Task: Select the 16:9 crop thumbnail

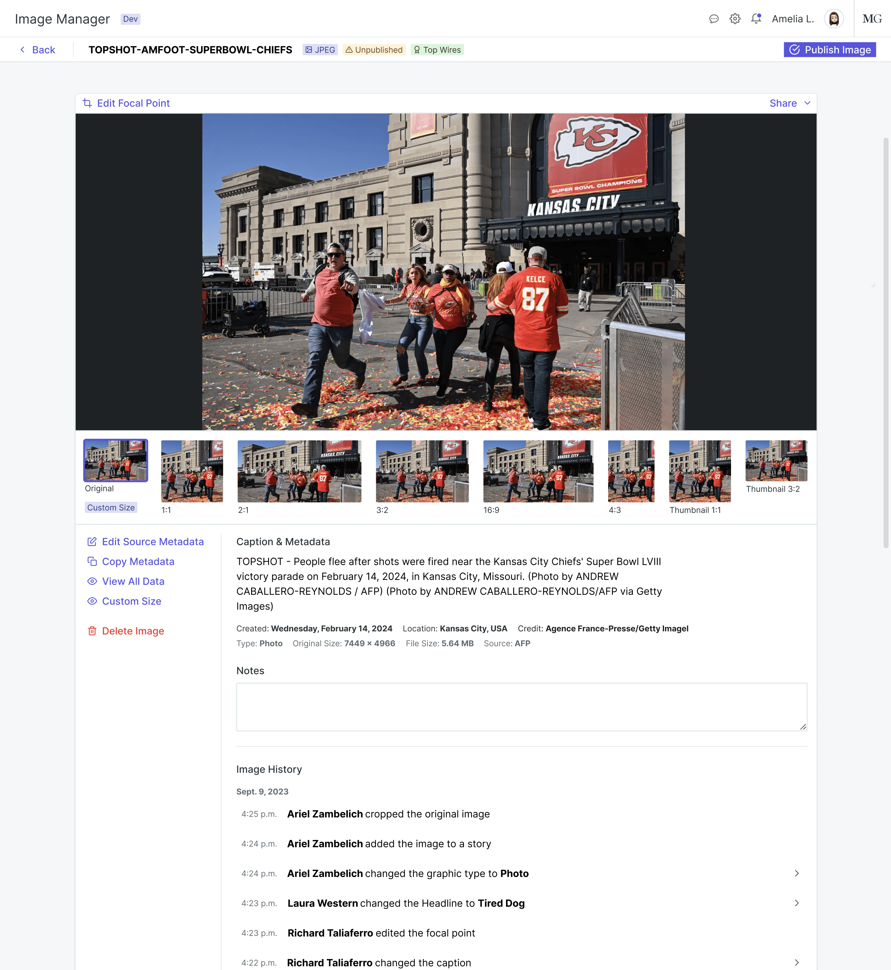Action: pos(538,471)
